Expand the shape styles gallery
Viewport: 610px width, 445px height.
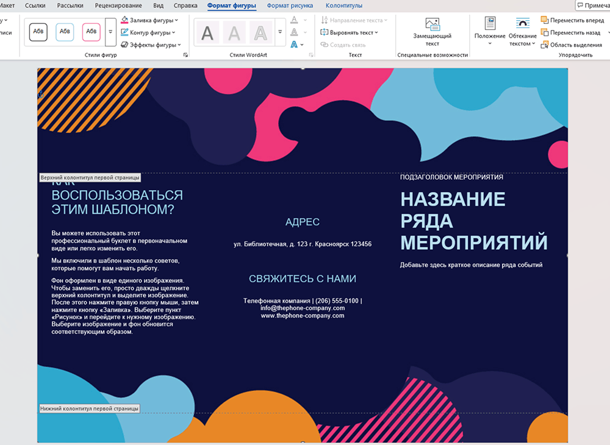click(110, 32)
